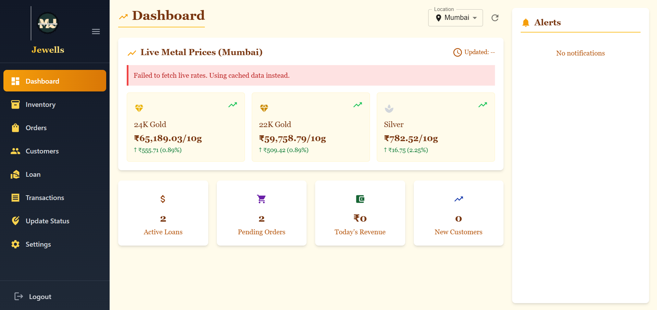Click the MJ Jewells logo
The image size is (657, 310).
click(x=48, y=23)
